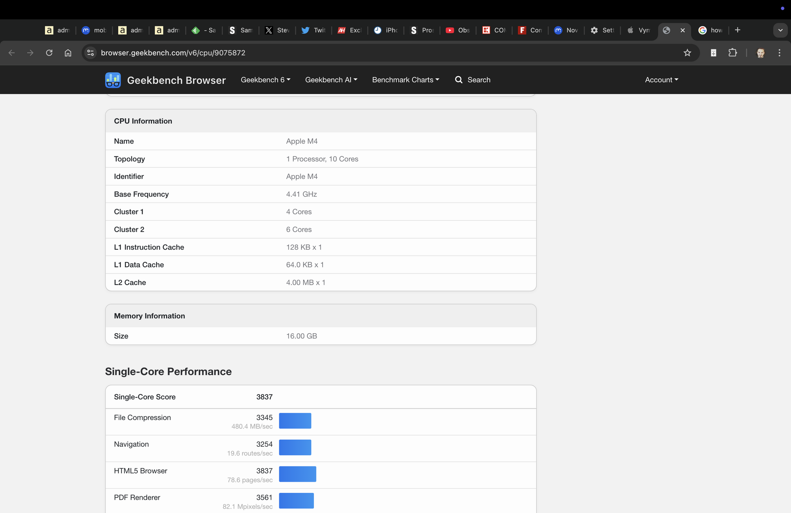Expand the Geekbench 6 dropdown
Screen dimensions: 791x513
[265, 80]
